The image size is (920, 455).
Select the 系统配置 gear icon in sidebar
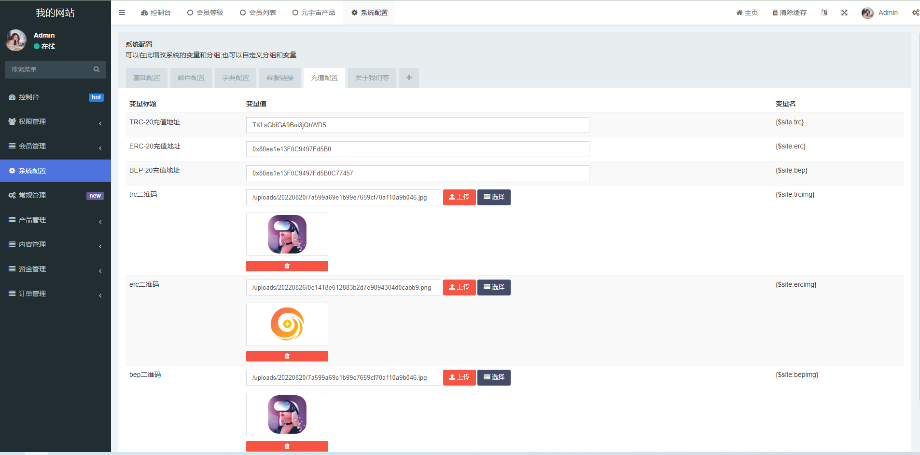coord(12,170)
